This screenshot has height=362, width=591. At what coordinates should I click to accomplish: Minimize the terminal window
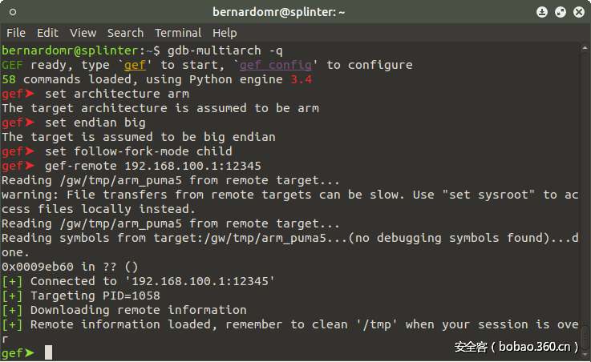(542, 12)
